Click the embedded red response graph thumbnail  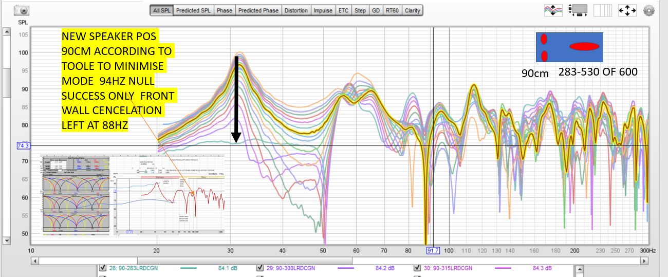pos(170,196)
